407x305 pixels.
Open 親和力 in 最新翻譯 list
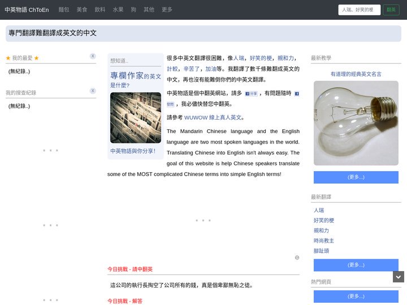(x=321, y=230)
